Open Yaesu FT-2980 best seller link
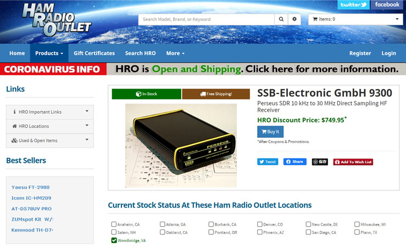The height and width of the screenshot is (247, 406). point(31,187)
